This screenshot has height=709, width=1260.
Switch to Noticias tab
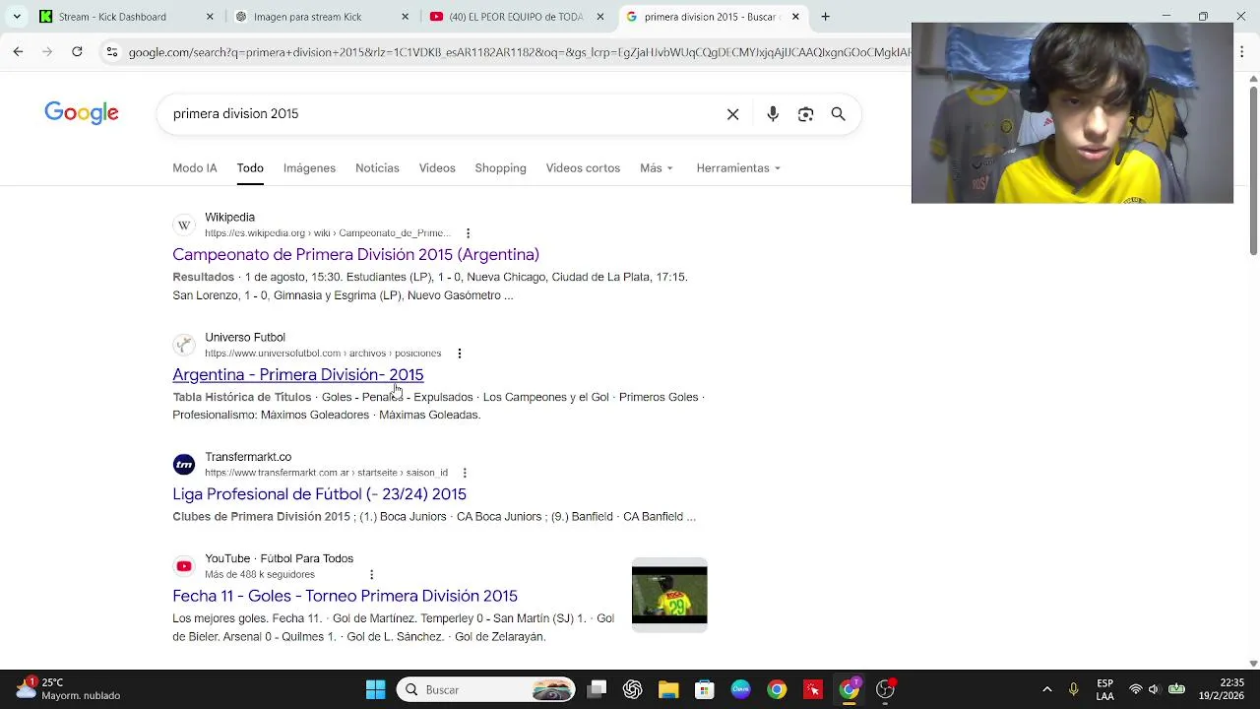377,168
